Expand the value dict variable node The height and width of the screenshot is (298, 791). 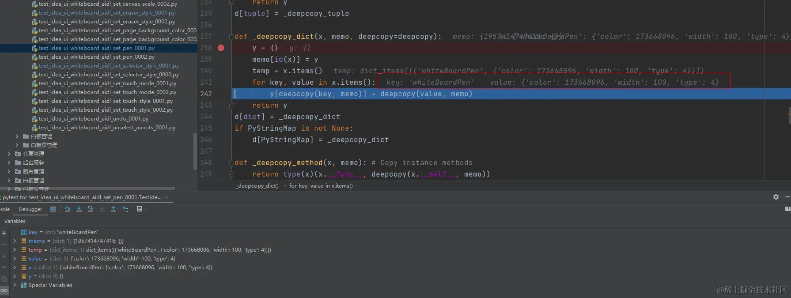click(15, 259)
